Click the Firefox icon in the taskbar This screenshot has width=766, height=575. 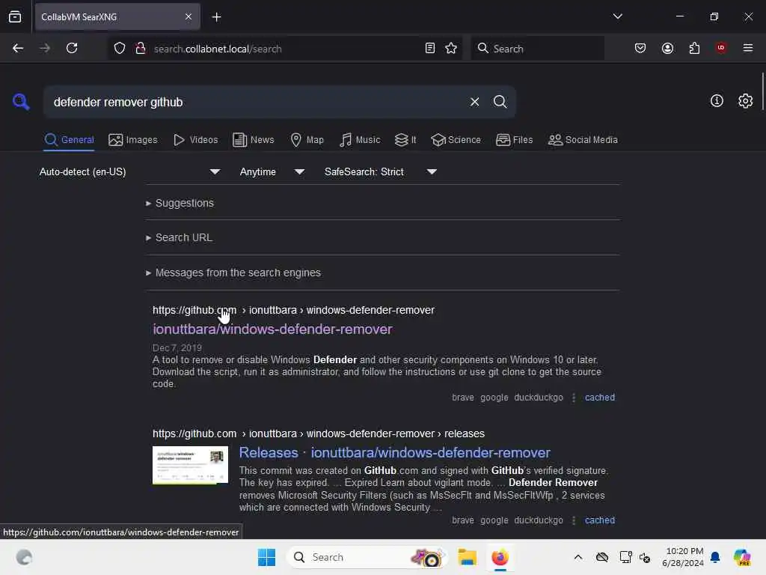pos(500,557)
